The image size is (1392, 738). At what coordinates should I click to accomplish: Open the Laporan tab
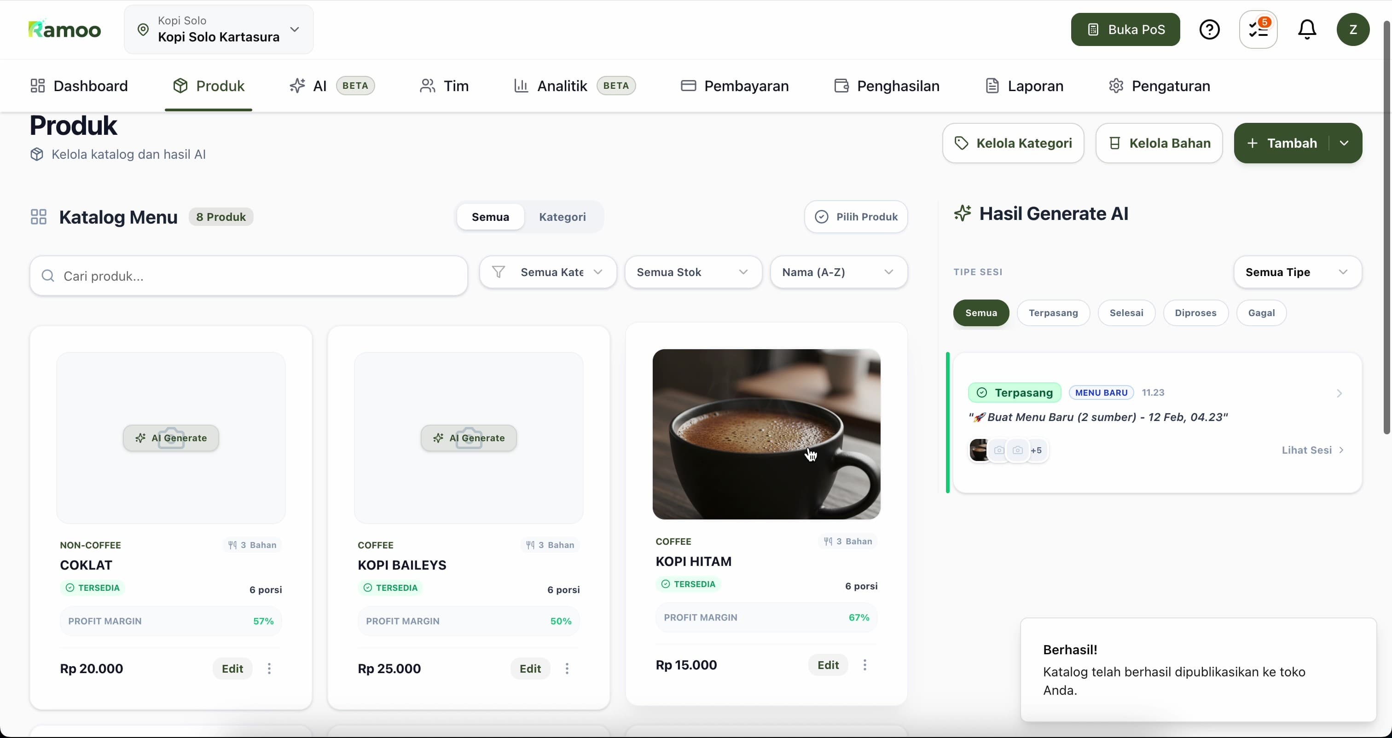click(x=1024, y=86)
